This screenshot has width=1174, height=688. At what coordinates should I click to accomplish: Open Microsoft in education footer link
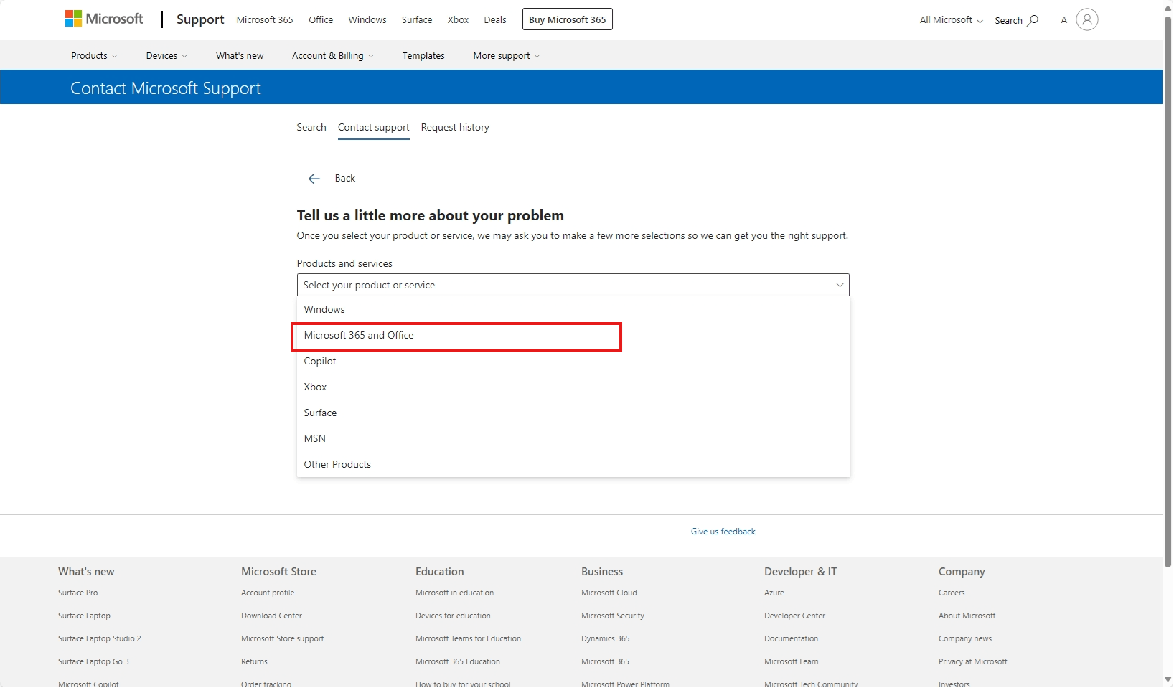coord(455,593)
